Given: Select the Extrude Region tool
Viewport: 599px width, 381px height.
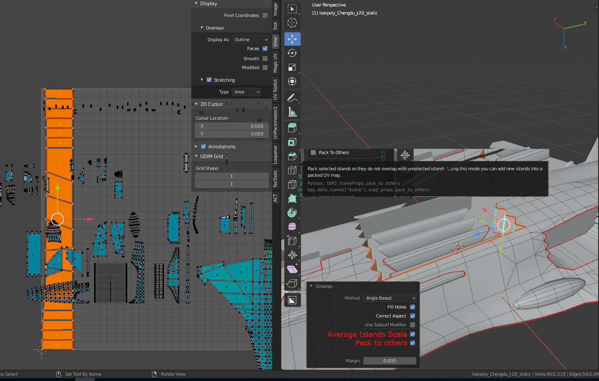Looking at the screenshot, I should click(292, 128).
